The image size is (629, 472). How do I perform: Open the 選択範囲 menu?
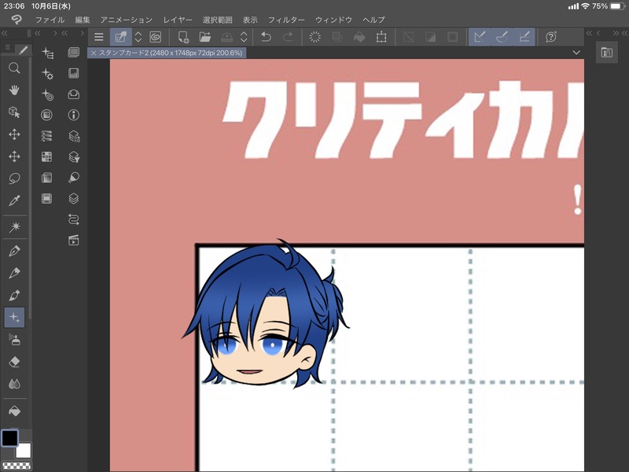click(x=218, y=20)
